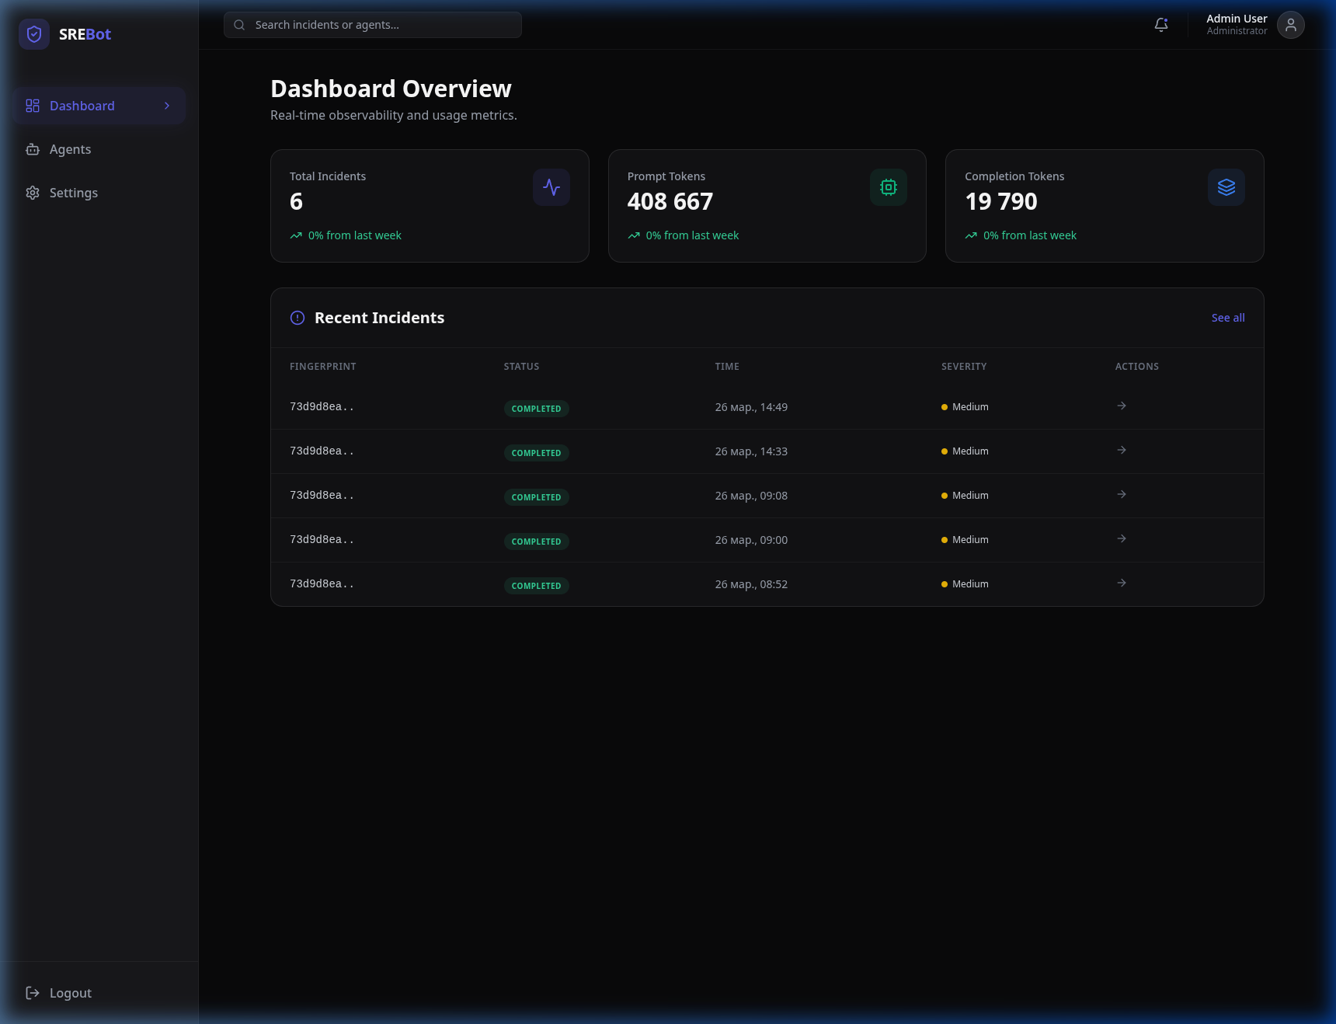This screenshot has width=1336, height=1024.
Task: Click the Settings gear icon
Action: coord(33,193)
